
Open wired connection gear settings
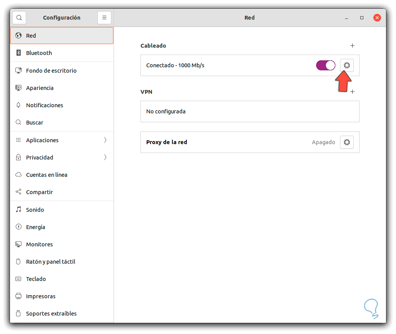[x=347, y=65]
